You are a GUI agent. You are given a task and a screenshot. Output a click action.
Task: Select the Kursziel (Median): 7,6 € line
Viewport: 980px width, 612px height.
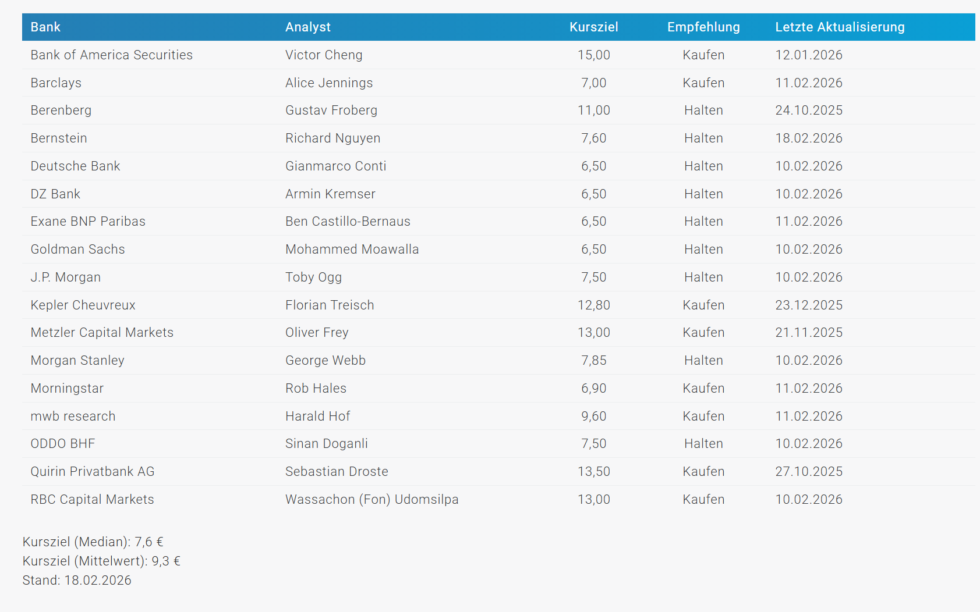(93, 542)
